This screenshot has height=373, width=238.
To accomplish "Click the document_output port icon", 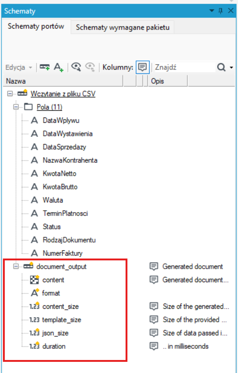I will click(x=28, y=266).
